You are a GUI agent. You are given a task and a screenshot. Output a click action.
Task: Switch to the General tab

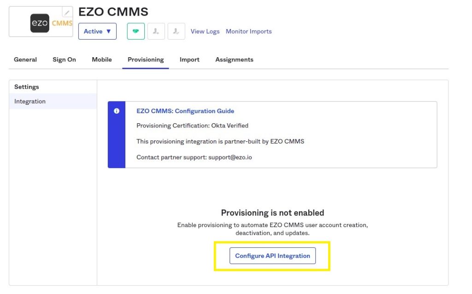[x=25, y=60]
